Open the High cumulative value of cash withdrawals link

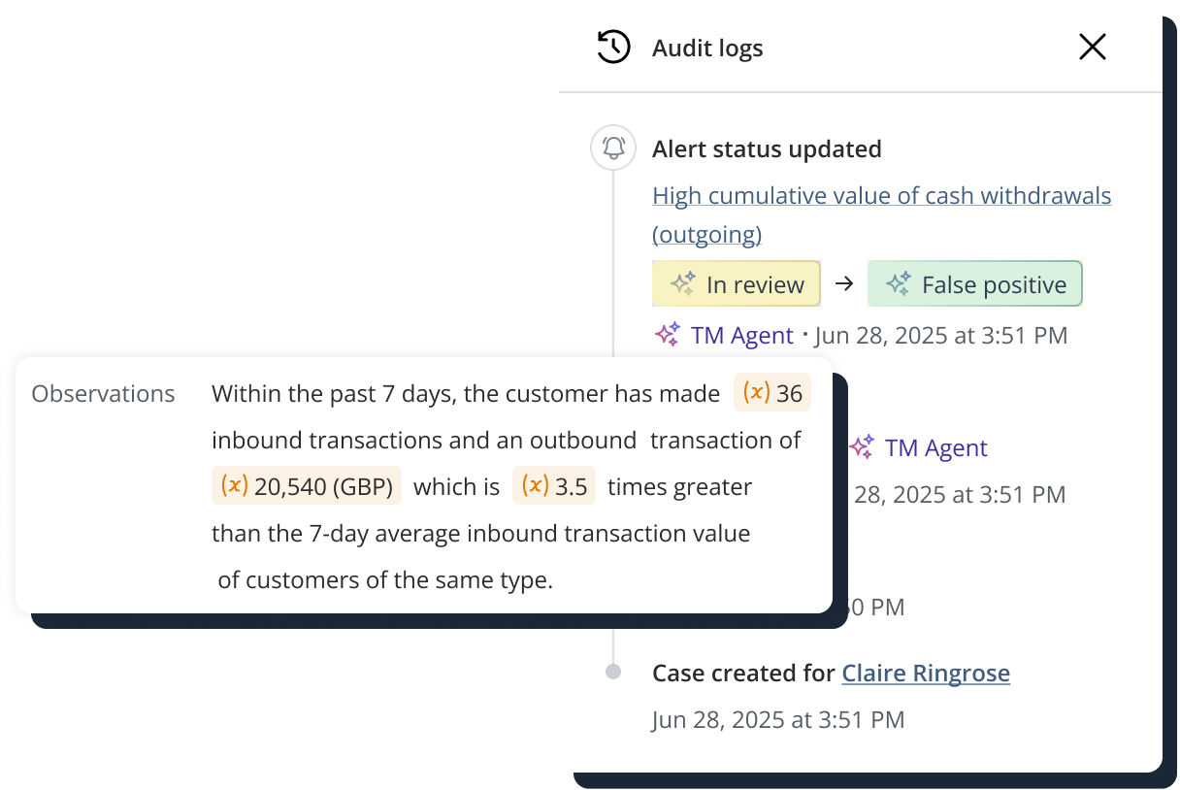coord(881,196)
